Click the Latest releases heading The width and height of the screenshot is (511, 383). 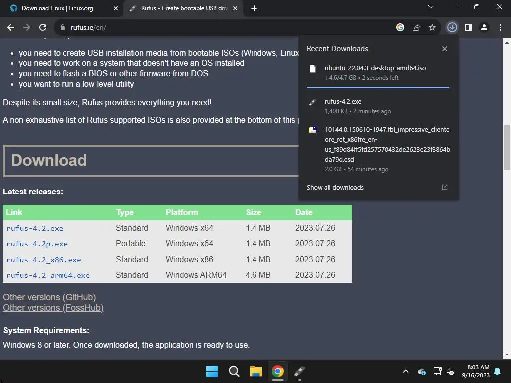pos(33,191)
